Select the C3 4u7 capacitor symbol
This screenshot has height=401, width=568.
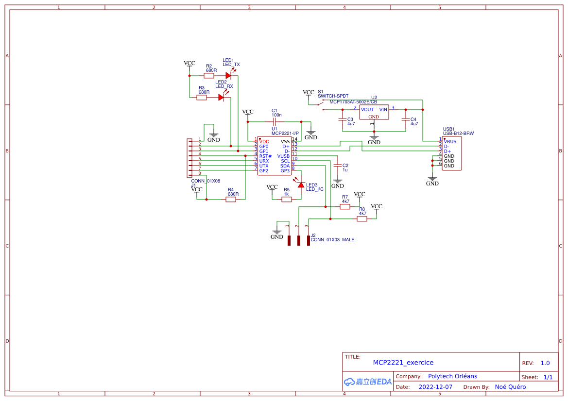[343, 119]
